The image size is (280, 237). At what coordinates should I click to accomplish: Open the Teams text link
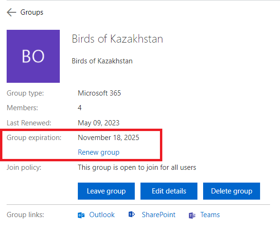click(210, 215)
